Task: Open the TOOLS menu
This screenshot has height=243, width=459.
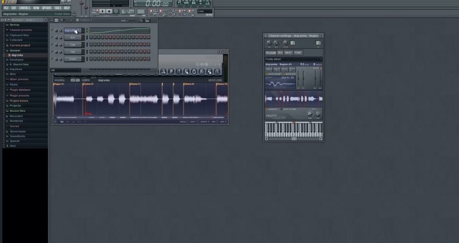Action: [x=57, y=8]
